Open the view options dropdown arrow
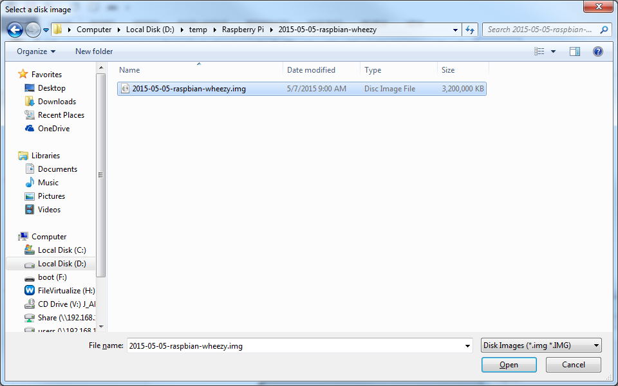This screenshot has width=618, height=386. (x=554, y=51)
